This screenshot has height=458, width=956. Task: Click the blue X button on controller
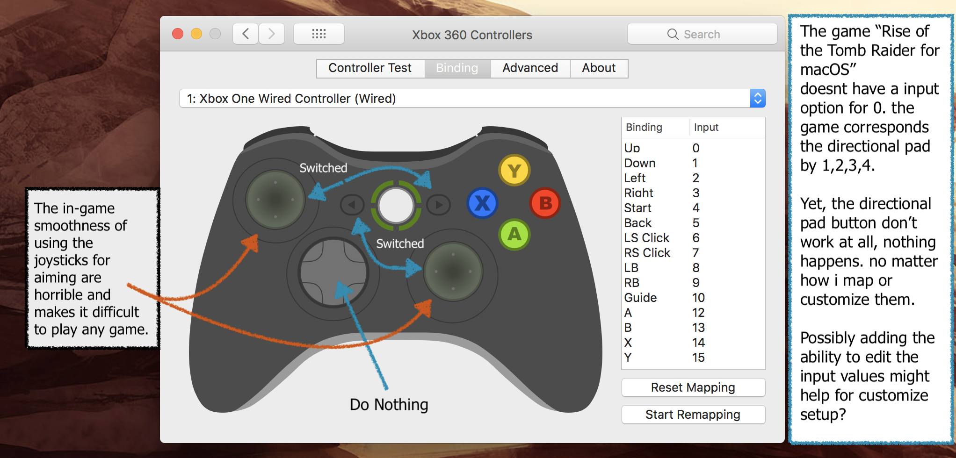tap(482, 203)
